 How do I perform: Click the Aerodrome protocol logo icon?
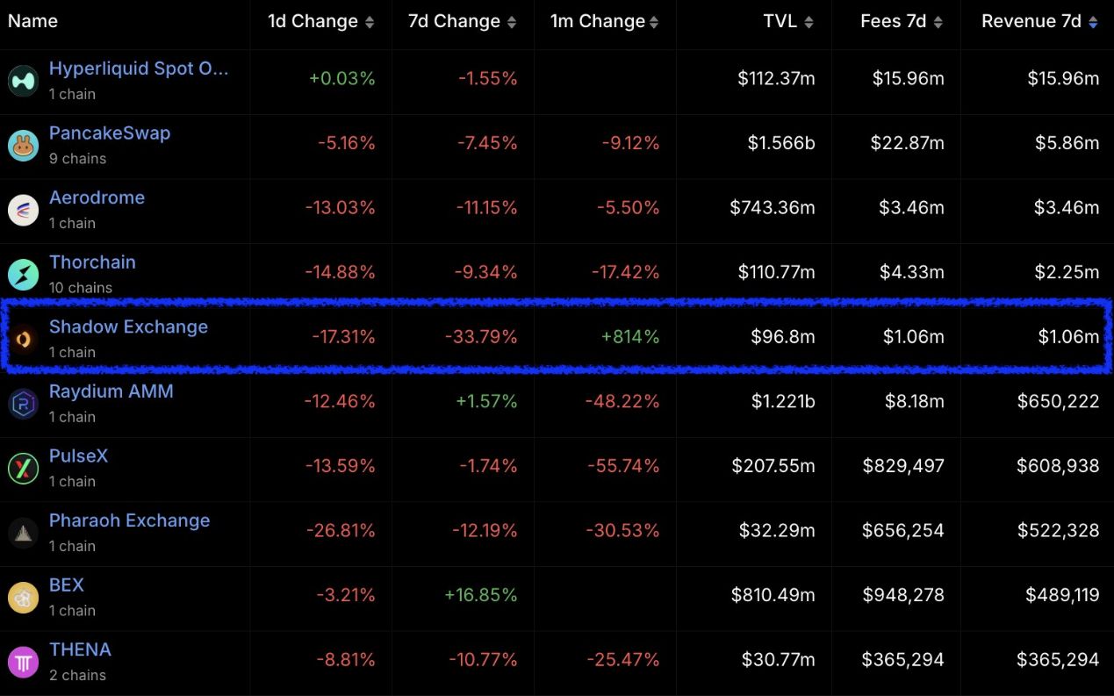coord(23,210)
